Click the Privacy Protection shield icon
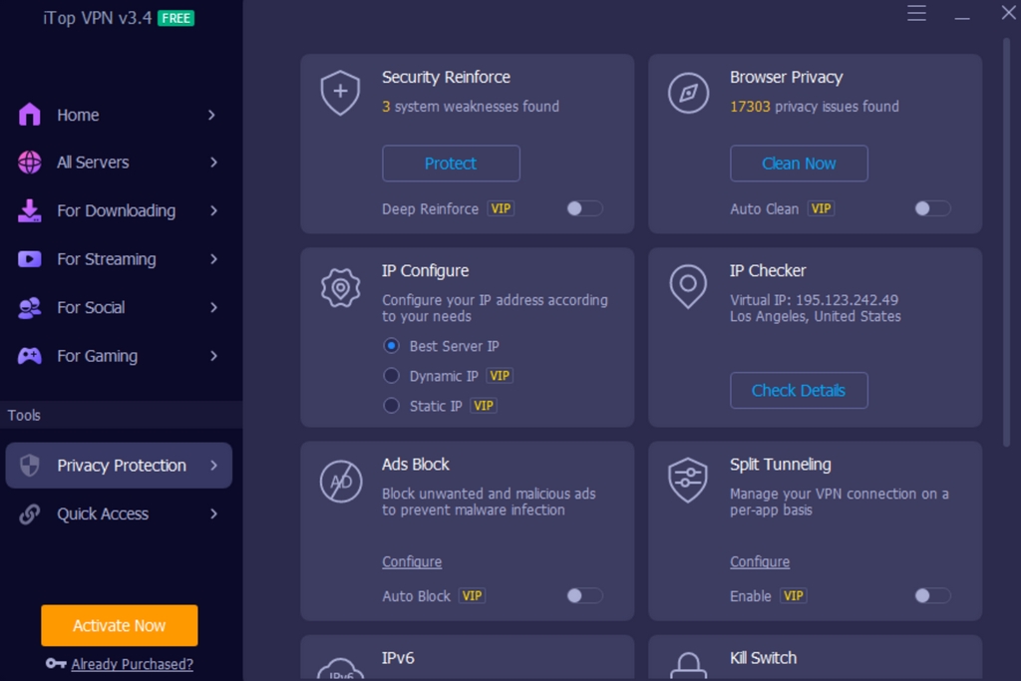This screenshot has width=1021, height=681. [x=29, y=466]
